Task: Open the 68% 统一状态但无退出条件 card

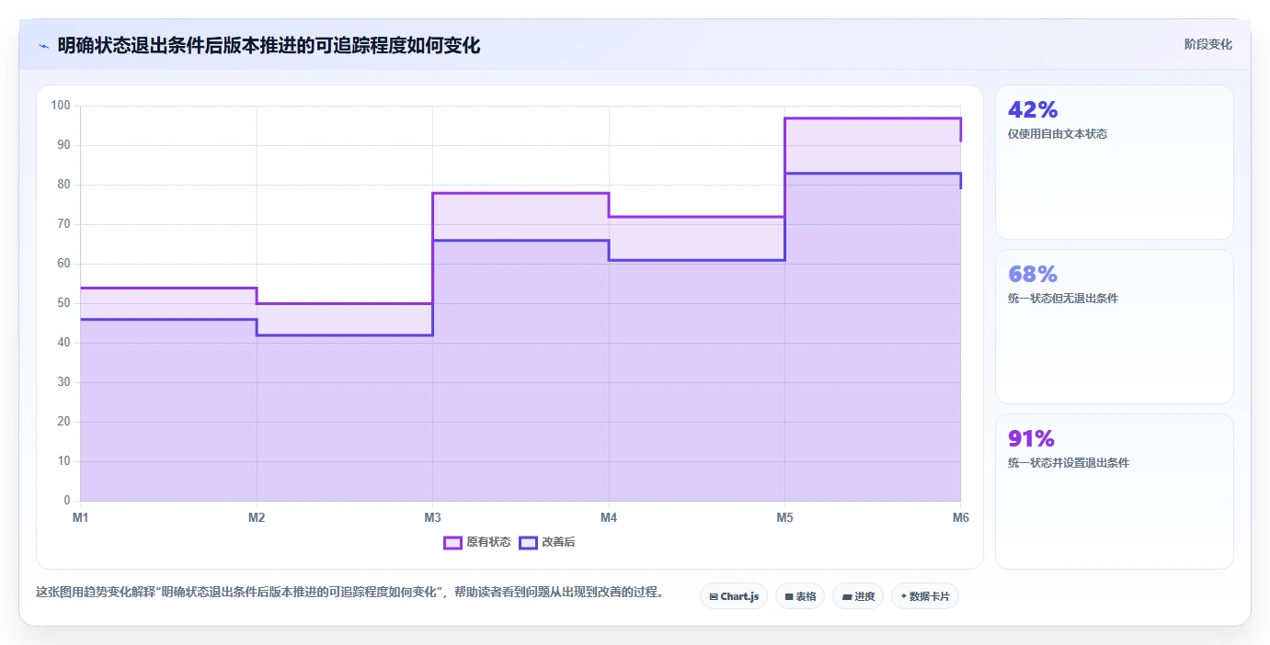Action: 1115,326
